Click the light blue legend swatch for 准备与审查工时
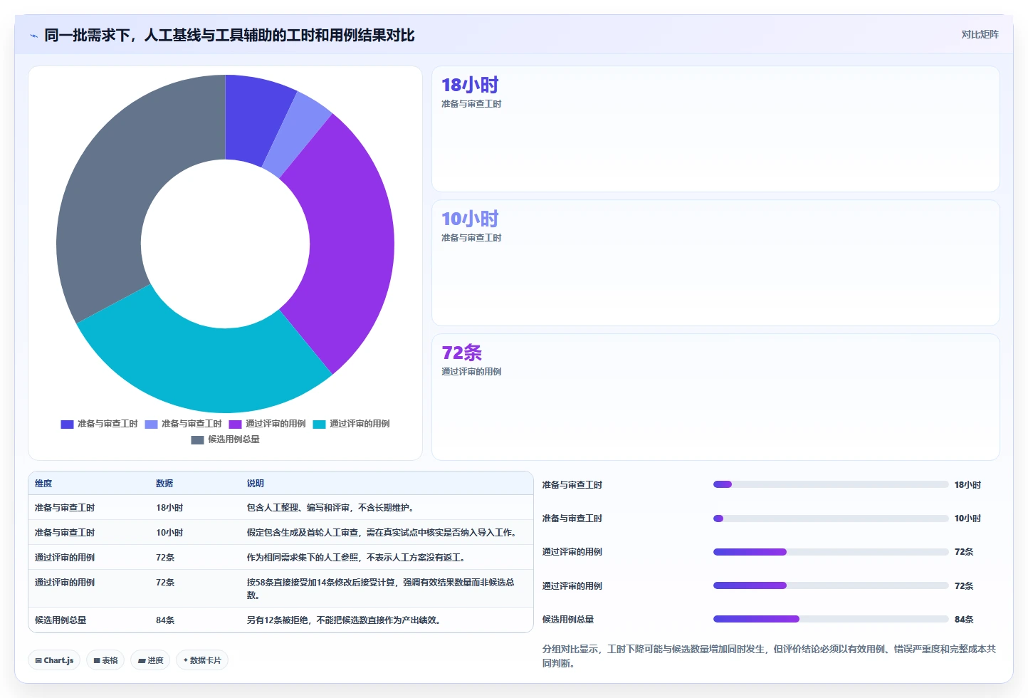 coord(151,424)
